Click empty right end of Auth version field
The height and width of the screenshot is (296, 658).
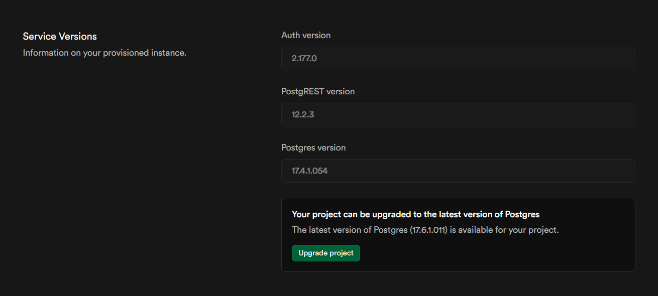pyautogui.click(x=603, y=59)
